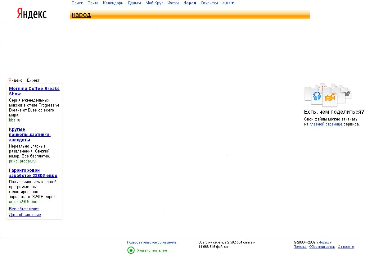Open the Гарантирован заработок 32805 евро ad
Screen dimensions: 365x255
tap(33, 173)
